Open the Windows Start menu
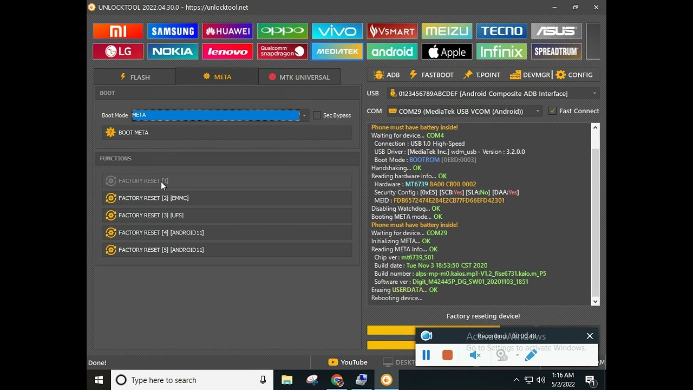This screenshot has height=390, width=693. click(x=99, y=380)
